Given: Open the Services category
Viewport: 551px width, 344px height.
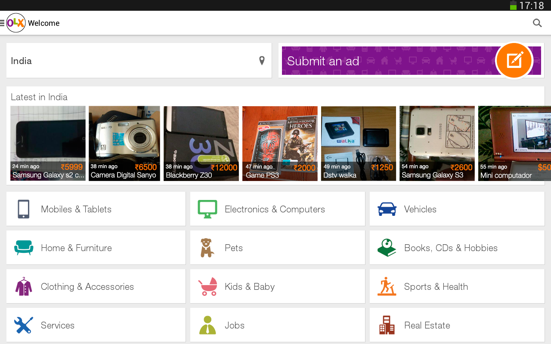Looking at the screenshot, I should pyautogui.click(x=96, y=325).
